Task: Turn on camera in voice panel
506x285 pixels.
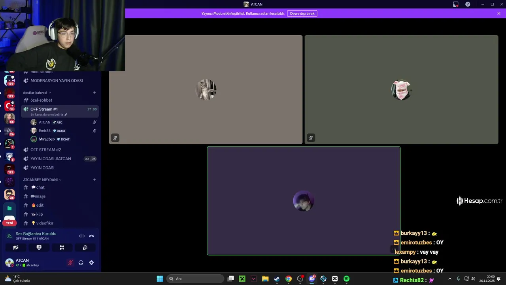Action: point(16,247)
